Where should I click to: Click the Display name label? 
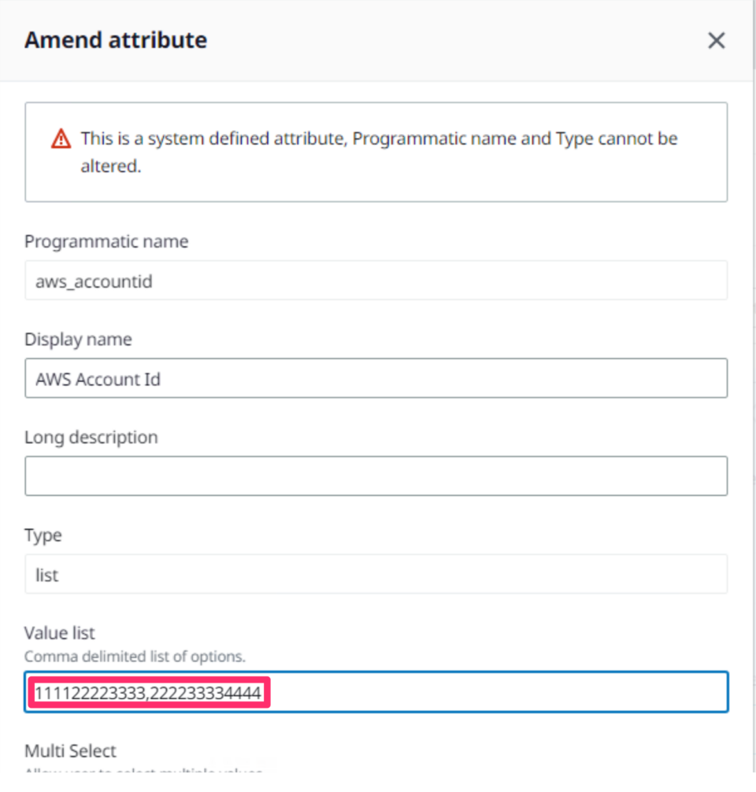coord(78,339)
